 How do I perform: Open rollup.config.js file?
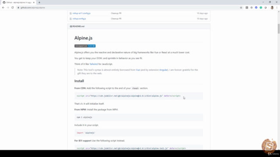point(79,19)
